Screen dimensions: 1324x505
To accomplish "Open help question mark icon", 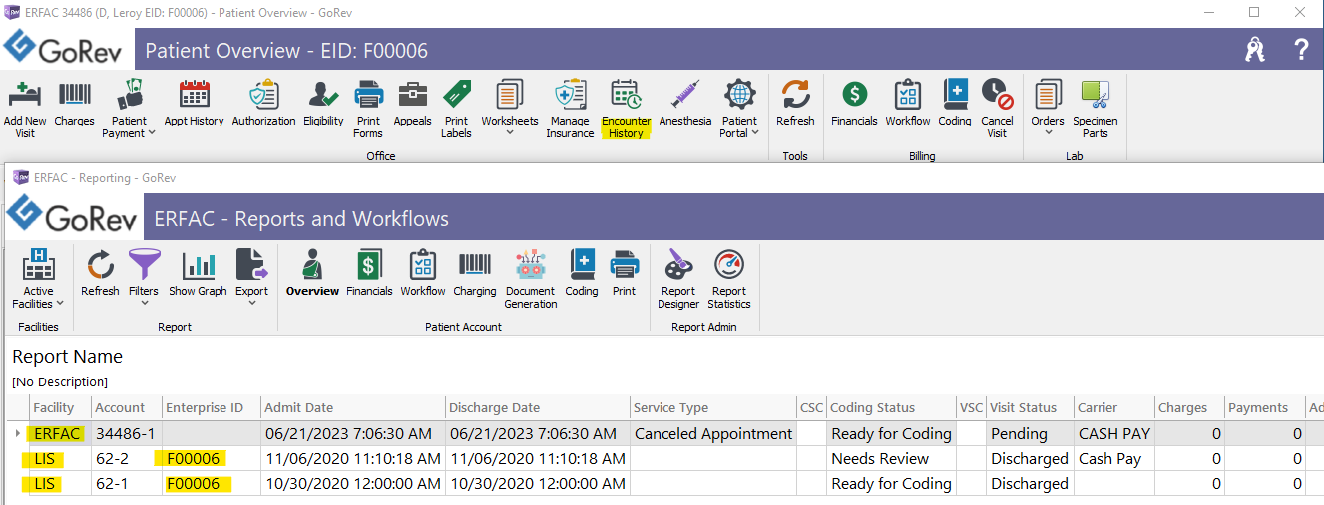I will coord(1301,49).
